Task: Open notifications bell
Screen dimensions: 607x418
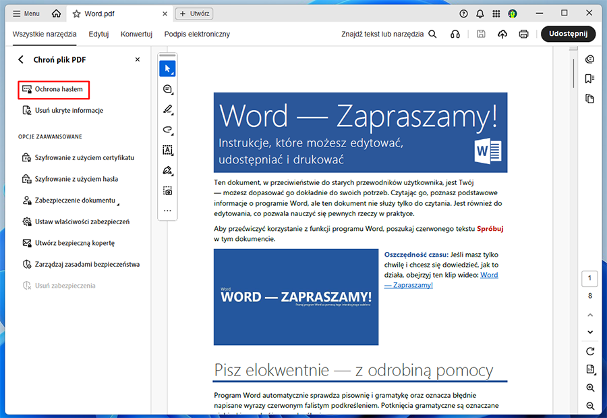Action: (x=480, y=14)
